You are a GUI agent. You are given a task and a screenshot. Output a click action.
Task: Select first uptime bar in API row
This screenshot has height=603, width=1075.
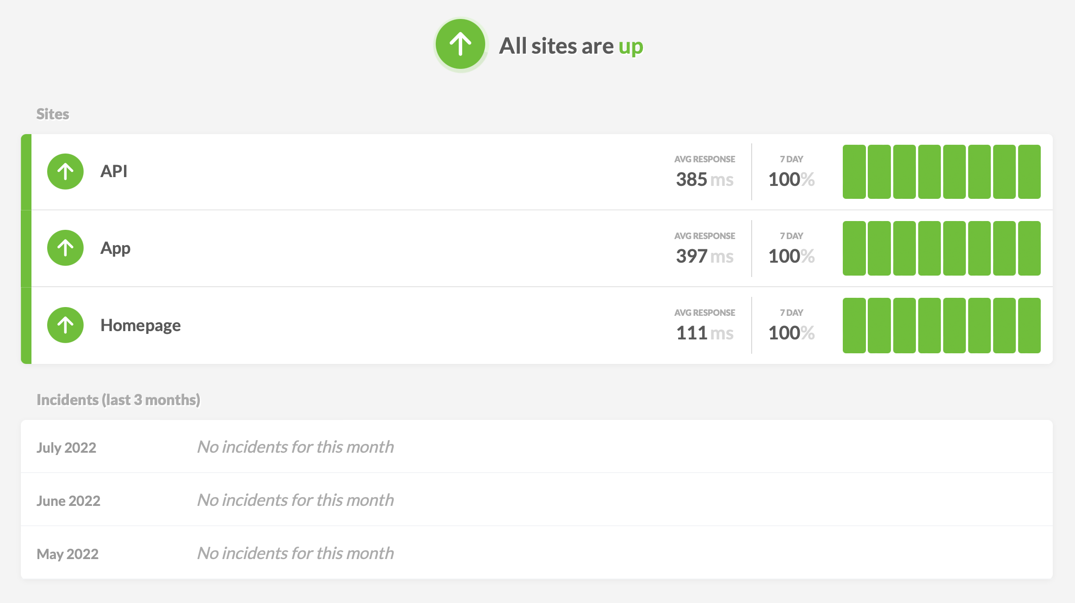[x=854, y=172]
